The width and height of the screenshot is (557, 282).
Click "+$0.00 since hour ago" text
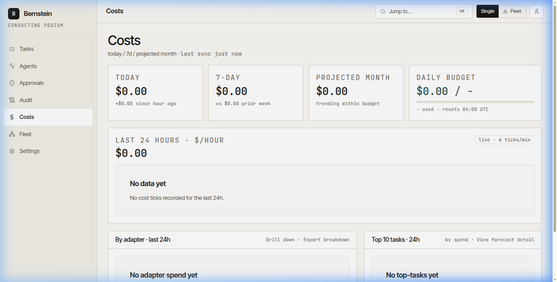[x=145, y=103]
